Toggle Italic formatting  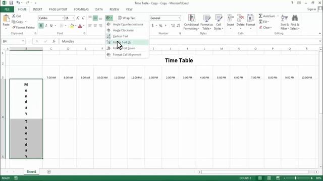[x=46, y=26]
